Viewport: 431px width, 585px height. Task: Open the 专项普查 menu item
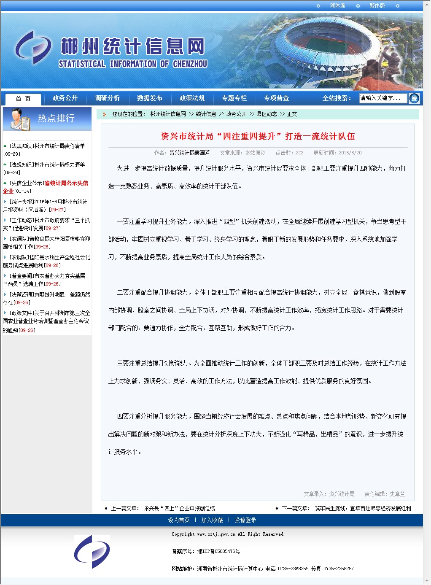(x=276, y=98)
